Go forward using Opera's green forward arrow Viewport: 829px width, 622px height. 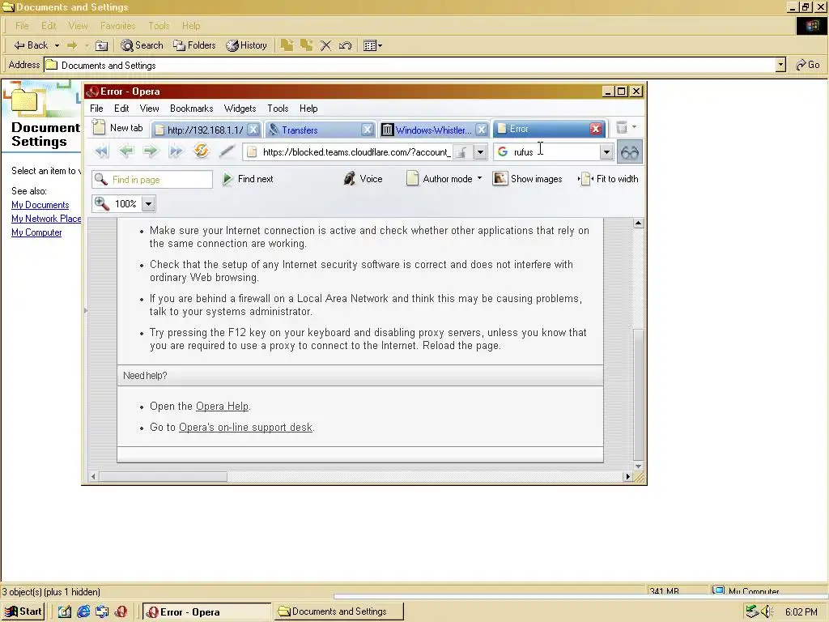click(x=151, y=151)
